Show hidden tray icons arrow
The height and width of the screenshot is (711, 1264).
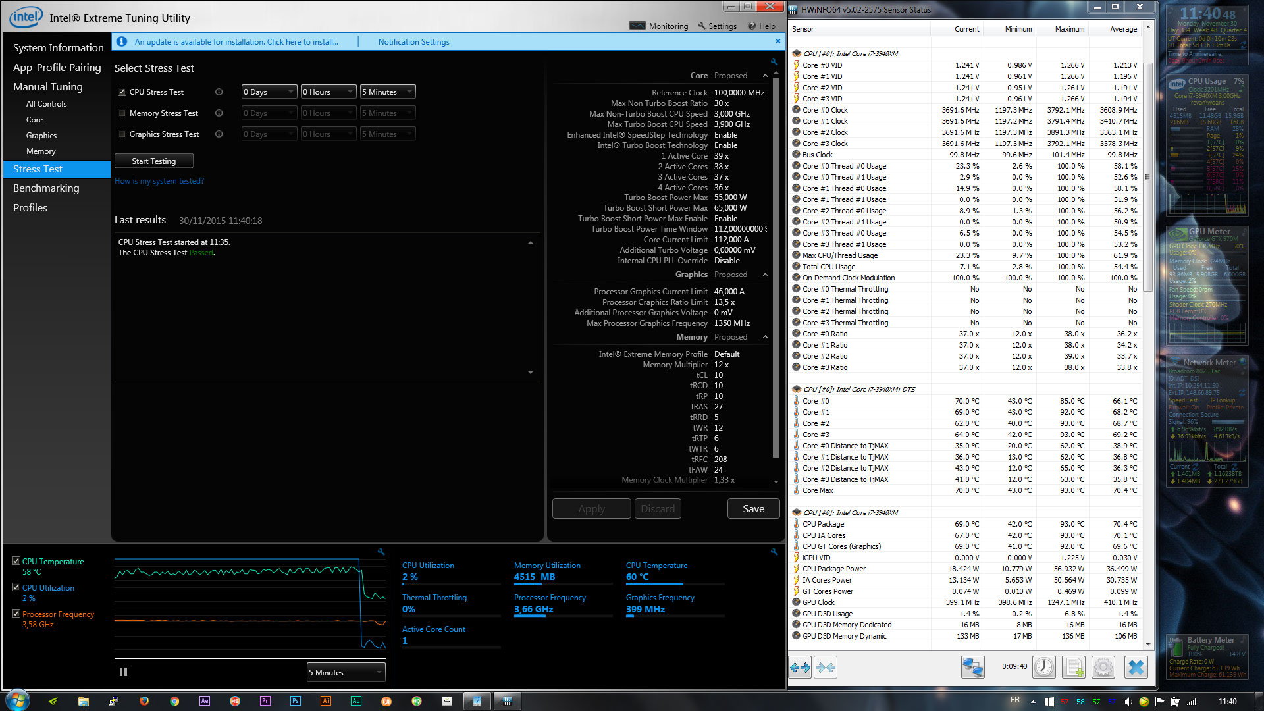1033,702
